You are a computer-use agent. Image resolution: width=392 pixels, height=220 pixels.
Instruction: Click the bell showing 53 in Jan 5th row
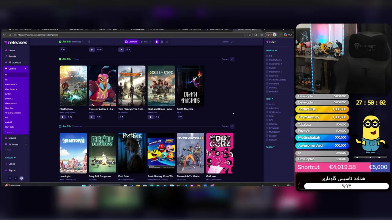pos(63,50)
